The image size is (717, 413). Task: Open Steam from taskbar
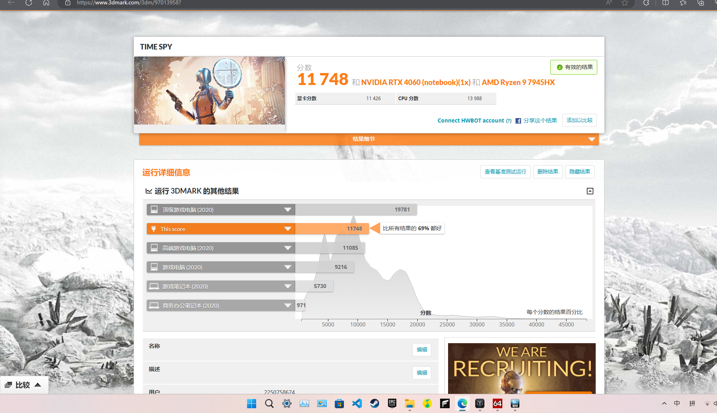(375, 403)
